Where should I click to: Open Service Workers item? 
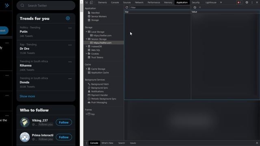(99, 16)
